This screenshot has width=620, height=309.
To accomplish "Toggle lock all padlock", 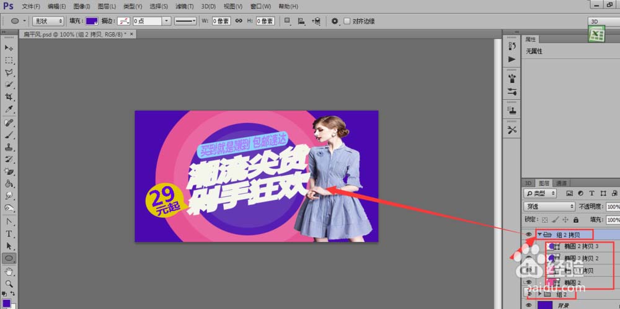I will pyautogui.click(x=576, y=220).
